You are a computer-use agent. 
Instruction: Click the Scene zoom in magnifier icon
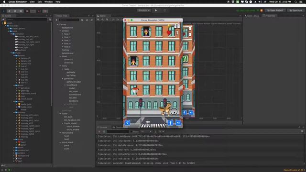pos(98,20)
